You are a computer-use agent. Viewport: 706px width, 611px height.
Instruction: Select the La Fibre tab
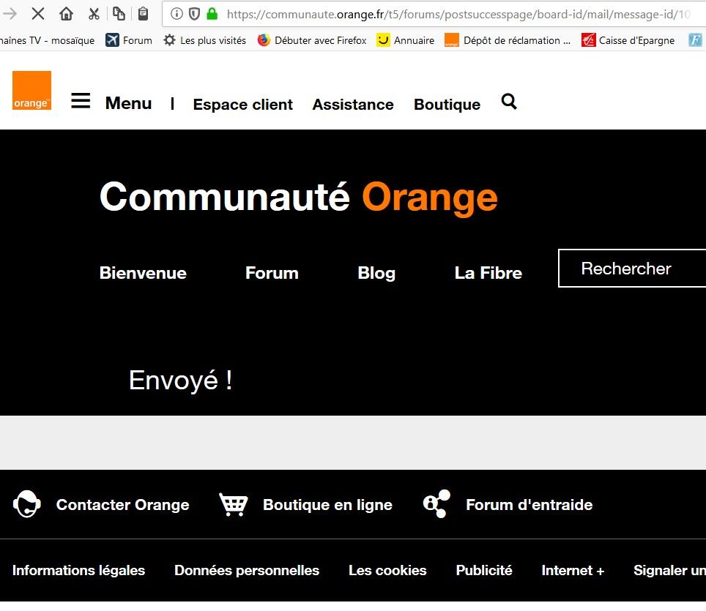point(488,273)
